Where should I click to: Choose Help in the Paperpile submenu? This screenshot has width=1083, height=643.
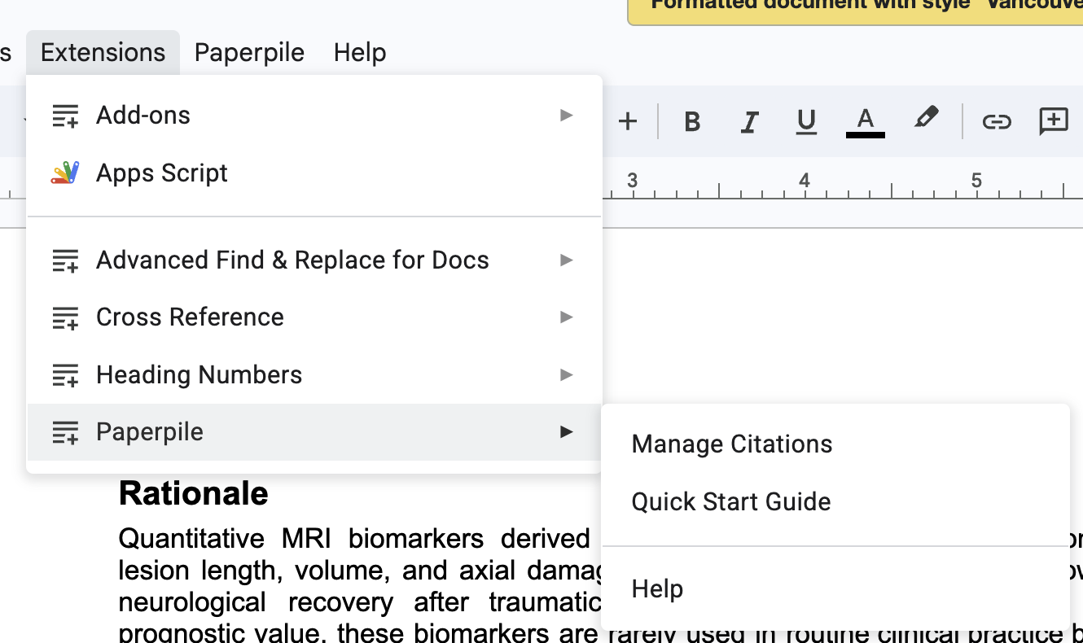[x=657, y=588]
